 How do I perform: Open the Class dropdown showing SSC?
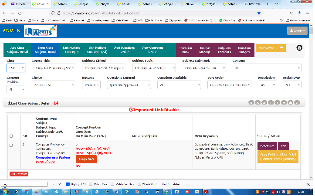pos(16,68)
